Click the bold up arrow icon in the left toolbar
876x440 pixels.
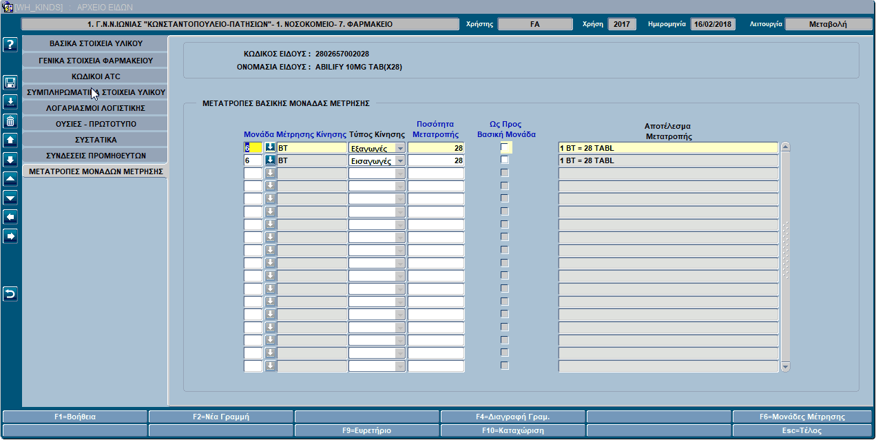pyautogui.click(x=10, y=140)
